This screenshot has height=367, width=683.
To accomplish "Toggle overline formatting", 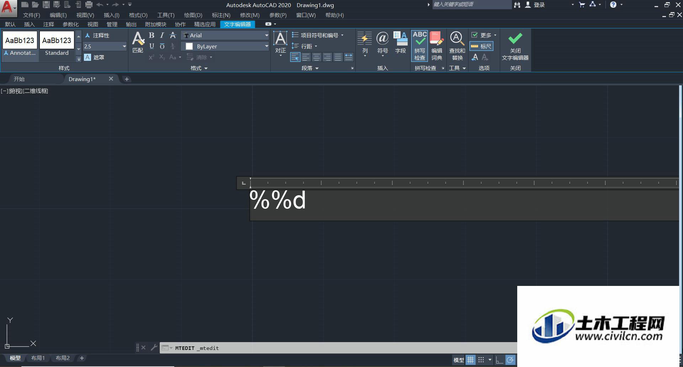I will pyautogui.click(x=162, y=46).
